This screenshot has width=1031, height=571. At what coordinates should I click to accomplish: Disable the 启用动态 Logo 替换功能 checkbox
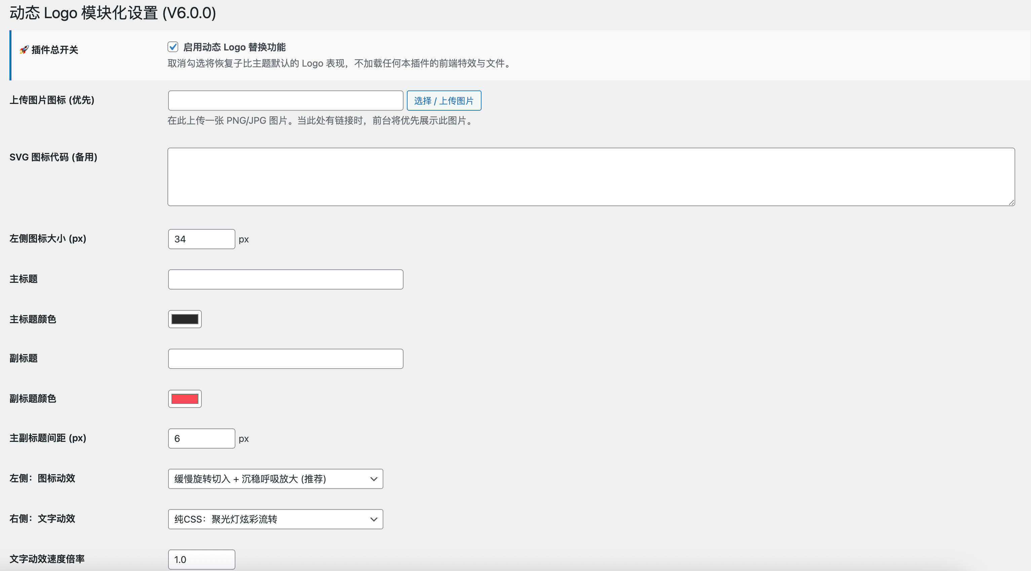(173, 47)
